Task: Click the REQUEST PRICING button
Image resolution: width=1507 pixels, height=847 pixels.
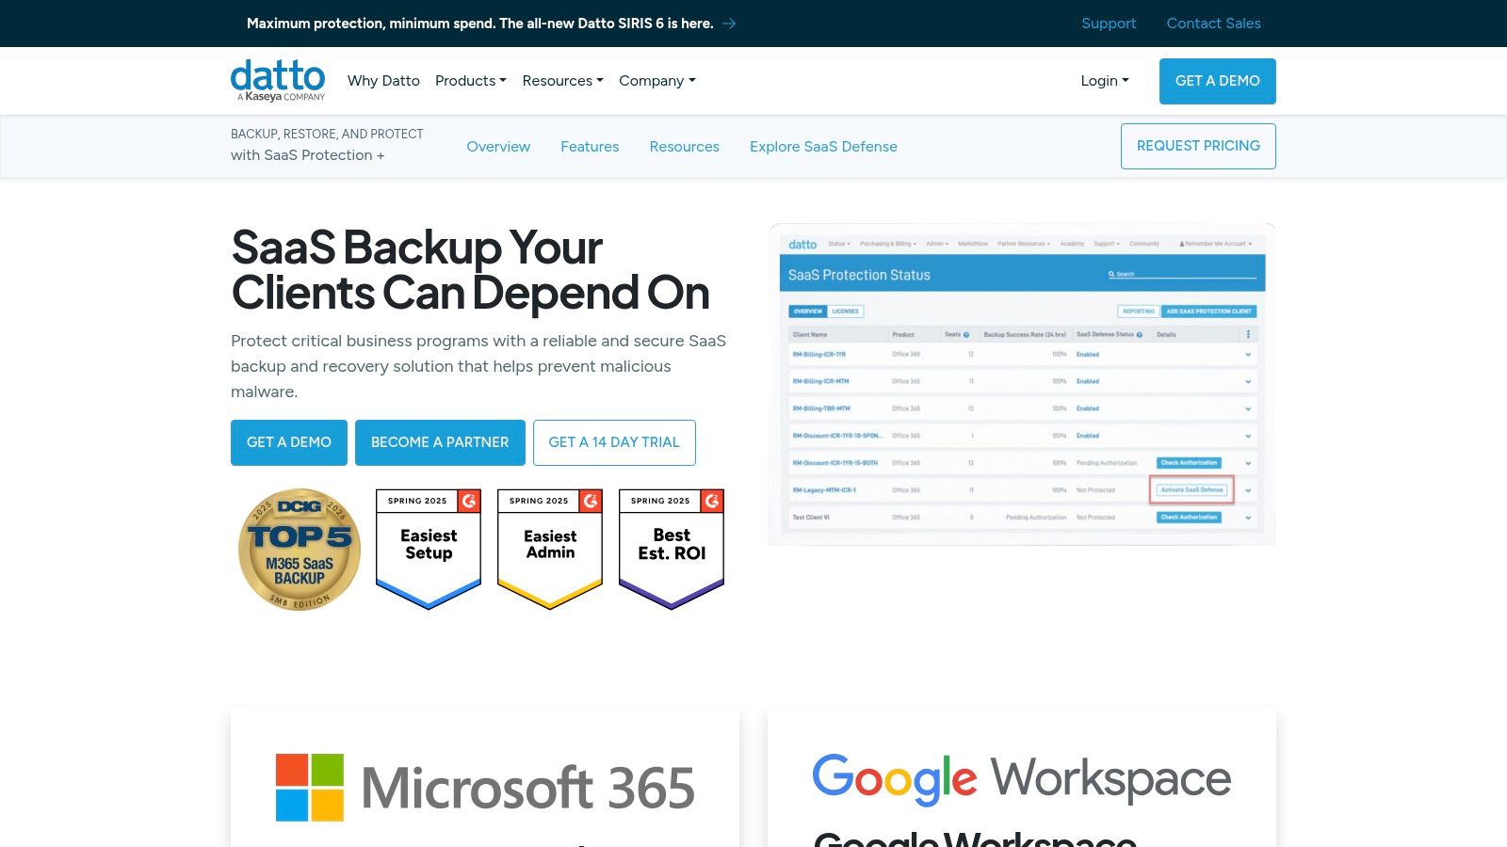Action: pyautogui.click(x=1198, y=146)
